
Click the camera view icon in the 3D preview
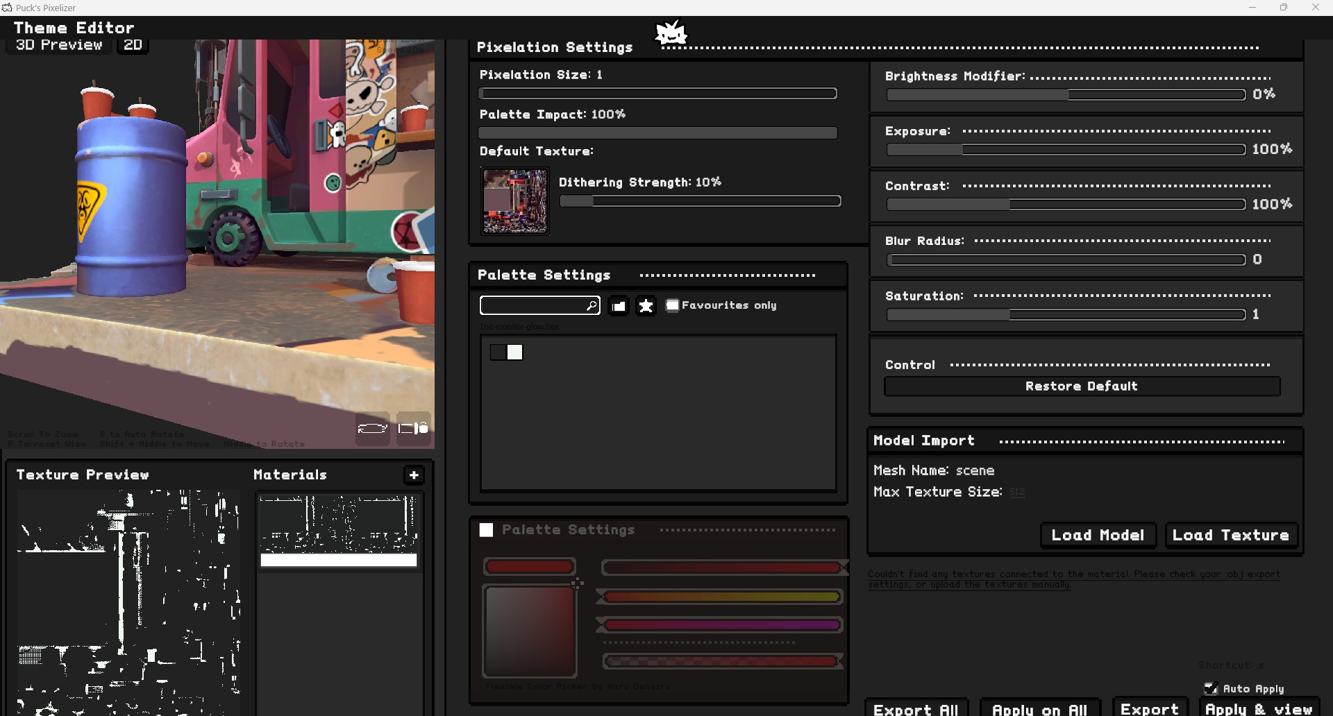(x=413, y=428)
